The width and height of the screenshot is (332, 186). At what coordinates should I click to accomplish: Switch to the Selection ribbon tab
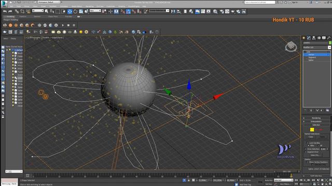pos(37,17)
